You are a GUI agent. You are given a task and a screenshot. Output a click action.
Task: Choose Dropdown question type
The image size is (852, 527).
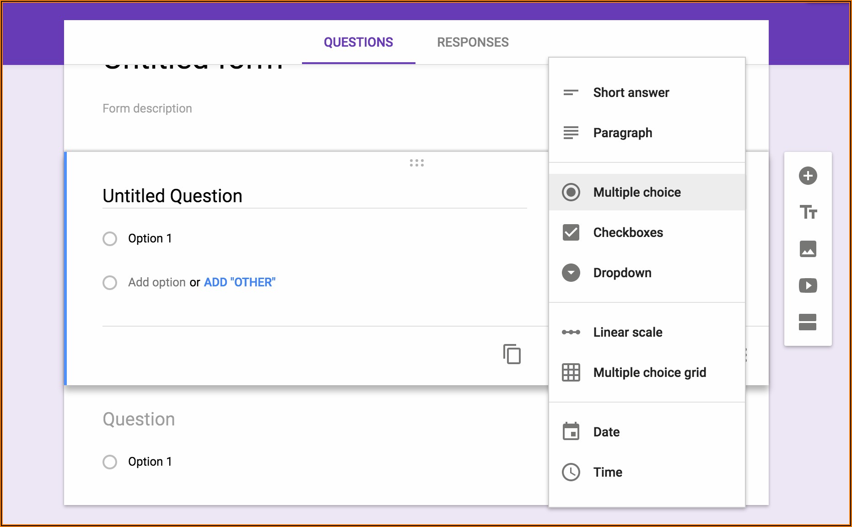(622, 273)
